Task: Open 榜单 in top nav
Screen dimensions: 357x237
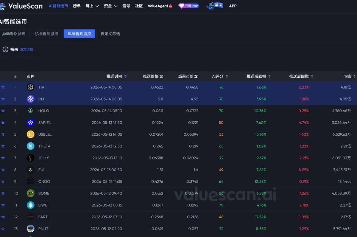Action: pos(77,6)
